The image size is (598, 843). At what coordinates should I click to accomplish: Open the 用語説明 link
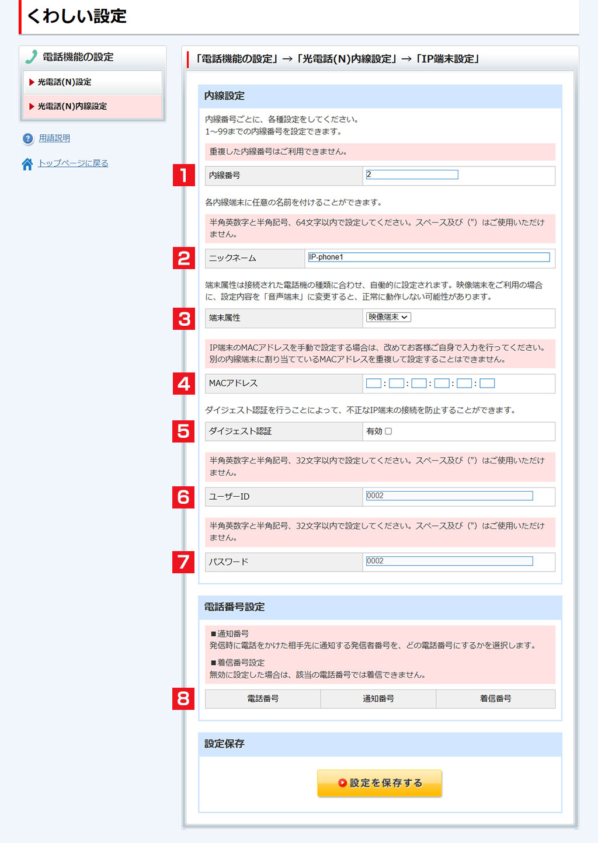[54, 138]
